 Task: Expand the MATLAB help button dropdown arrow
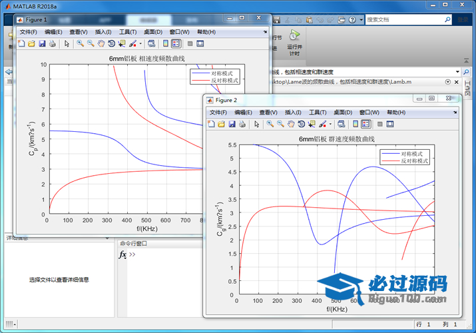coord(360,20)
